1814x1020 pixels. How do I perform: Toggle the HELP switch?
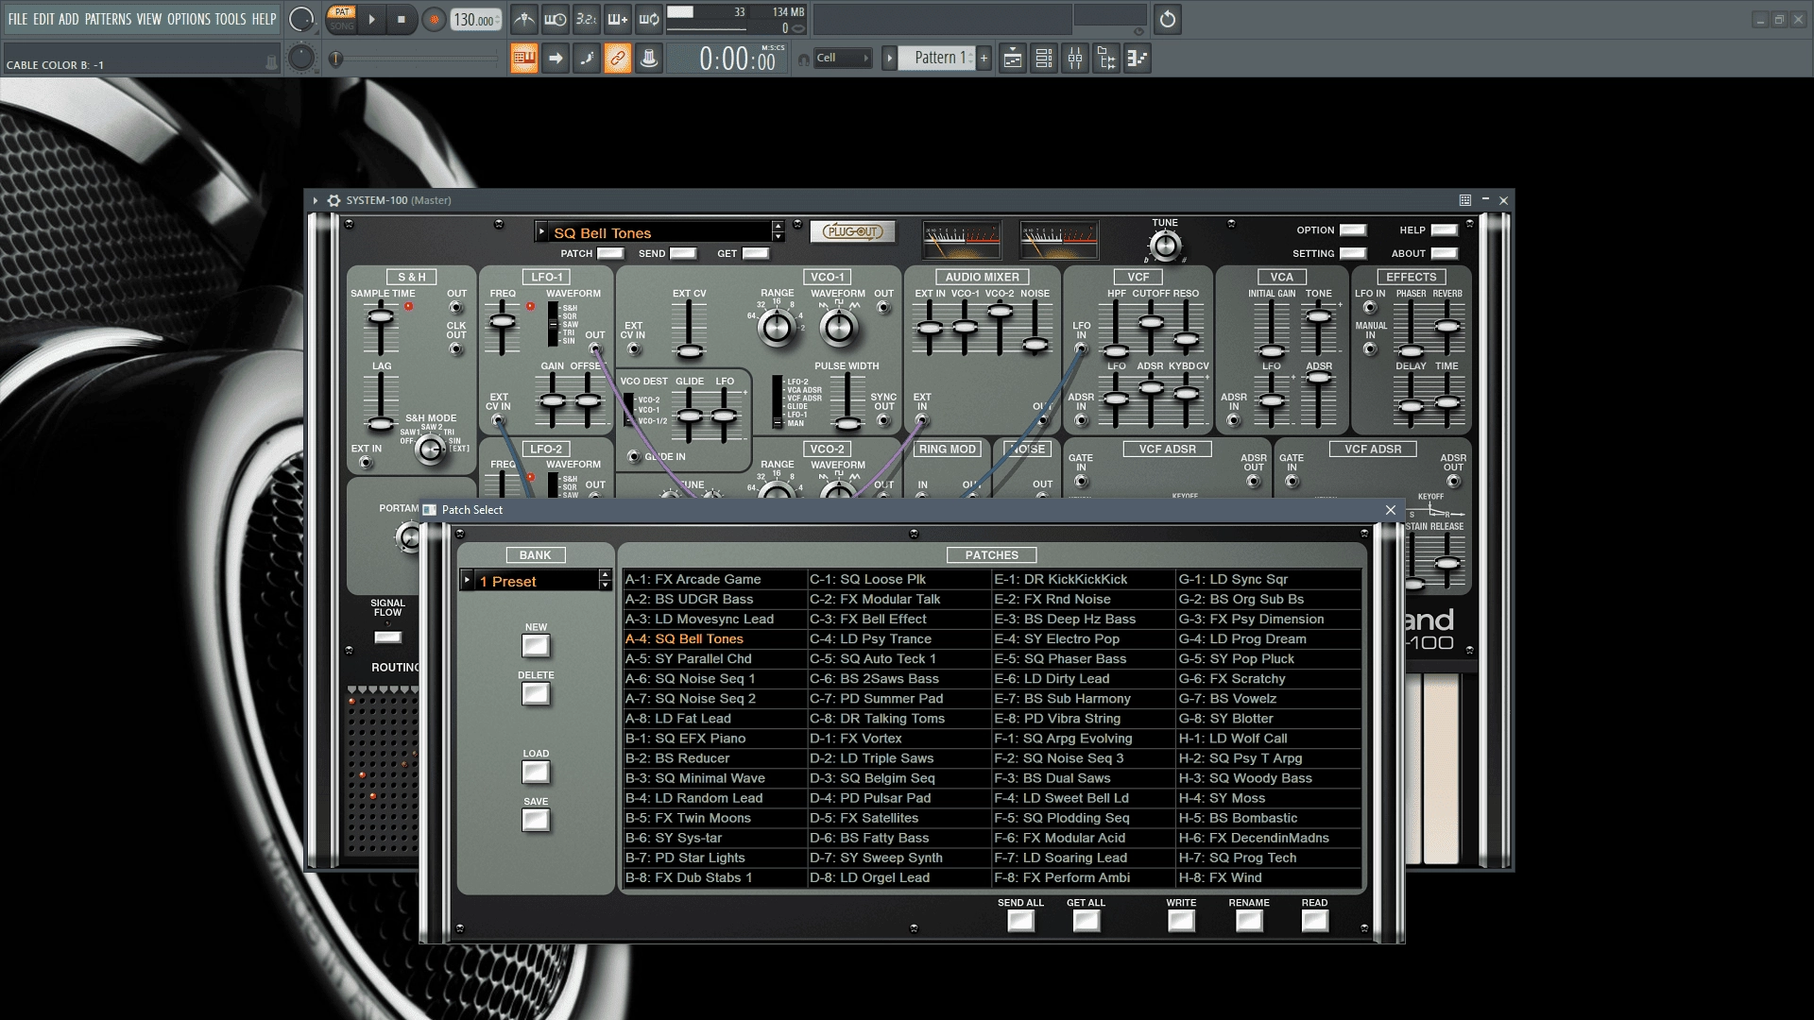[1445, 230]
